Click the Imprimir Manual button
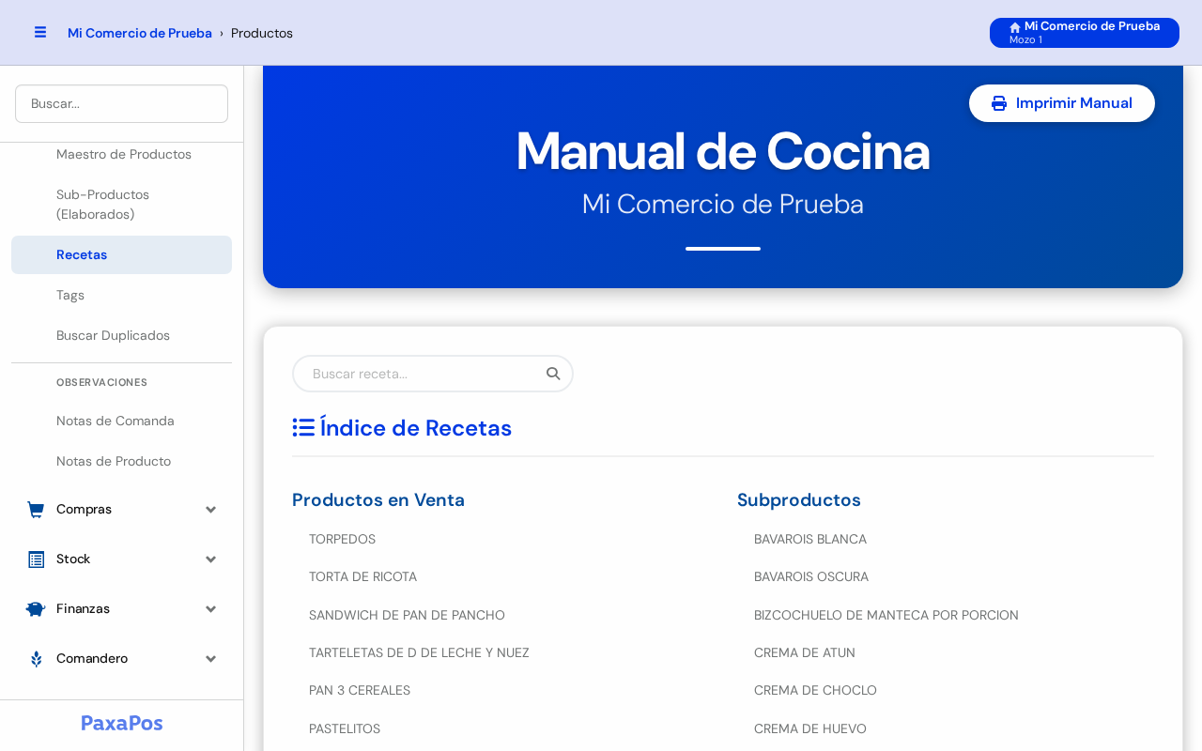1202x751 pixels. point(1062,103)
